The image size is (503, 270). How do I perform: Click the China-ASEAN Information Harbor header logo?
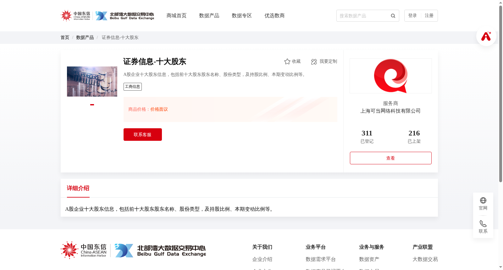tap(75, 16)
